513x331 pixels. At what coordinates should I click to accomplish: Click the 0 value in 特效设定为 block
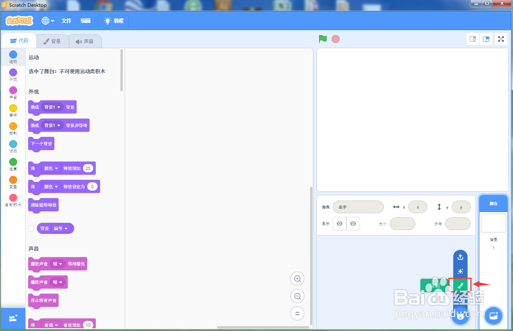(92, 187)
